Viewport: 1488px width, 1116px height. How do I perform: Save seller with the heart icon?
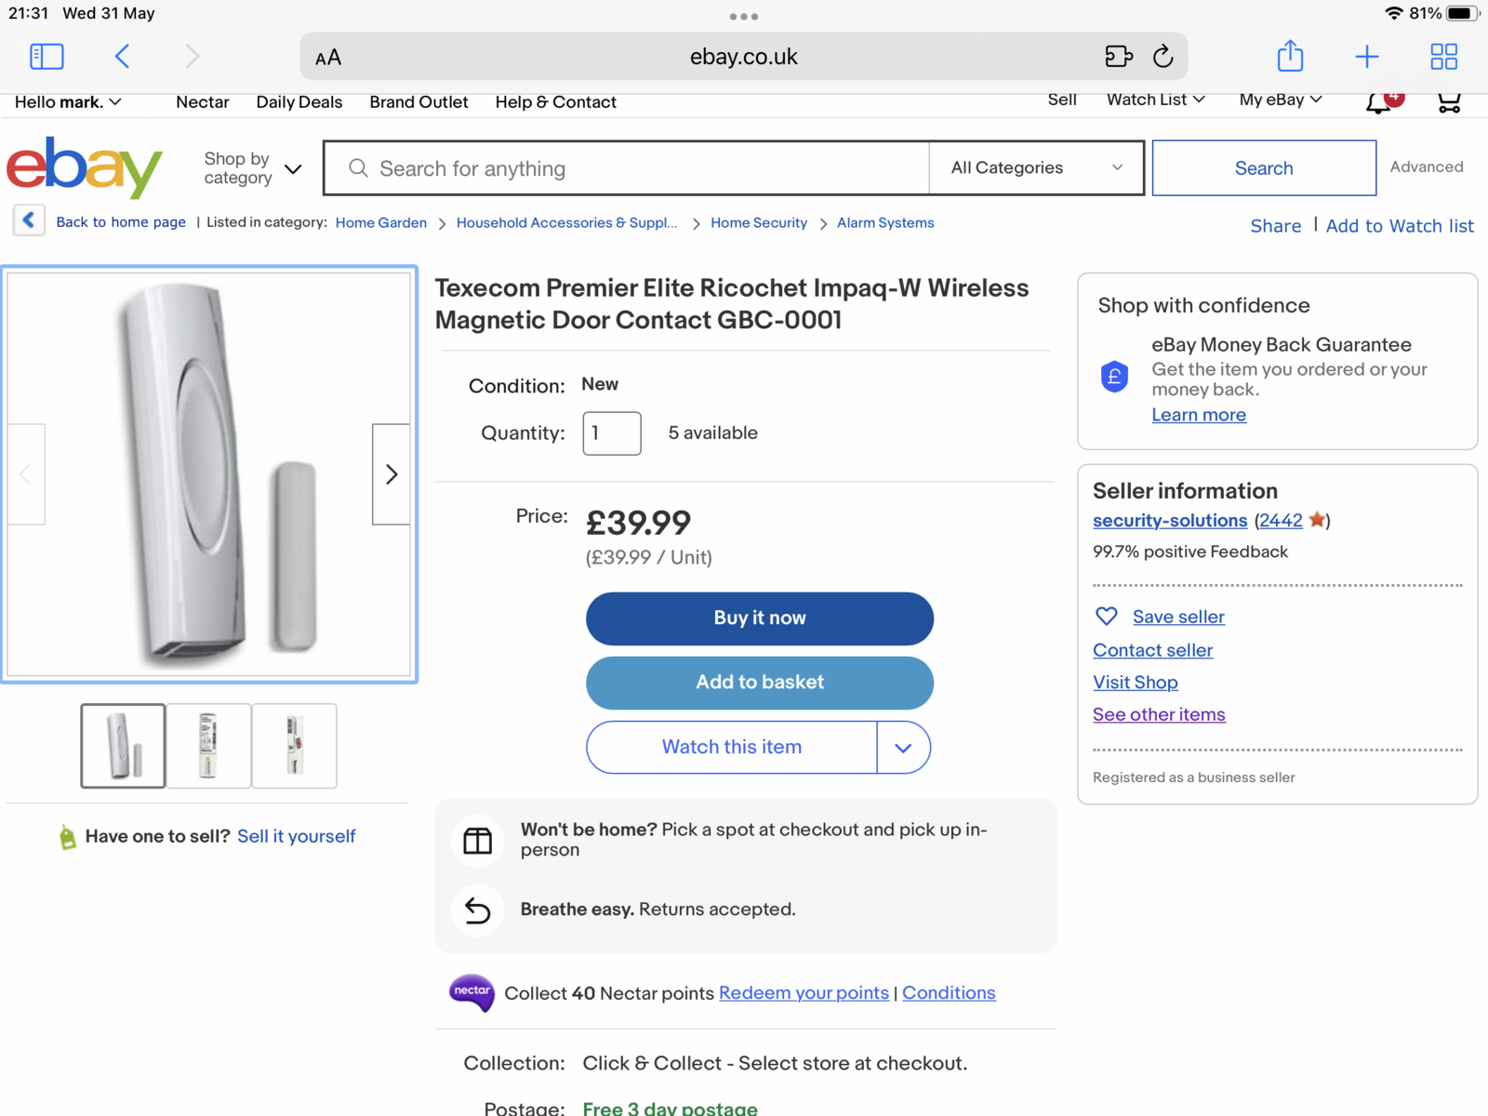tap(1107, 617)
